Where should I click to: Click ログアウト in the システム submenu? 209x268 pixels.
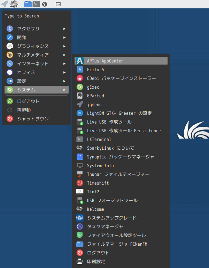tap(121, 252)
